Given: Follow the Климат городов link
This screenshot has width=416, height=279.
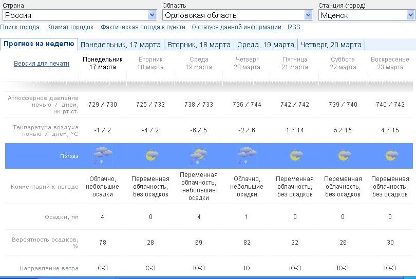Looking at the screenshot, I should tap(70, 27).
